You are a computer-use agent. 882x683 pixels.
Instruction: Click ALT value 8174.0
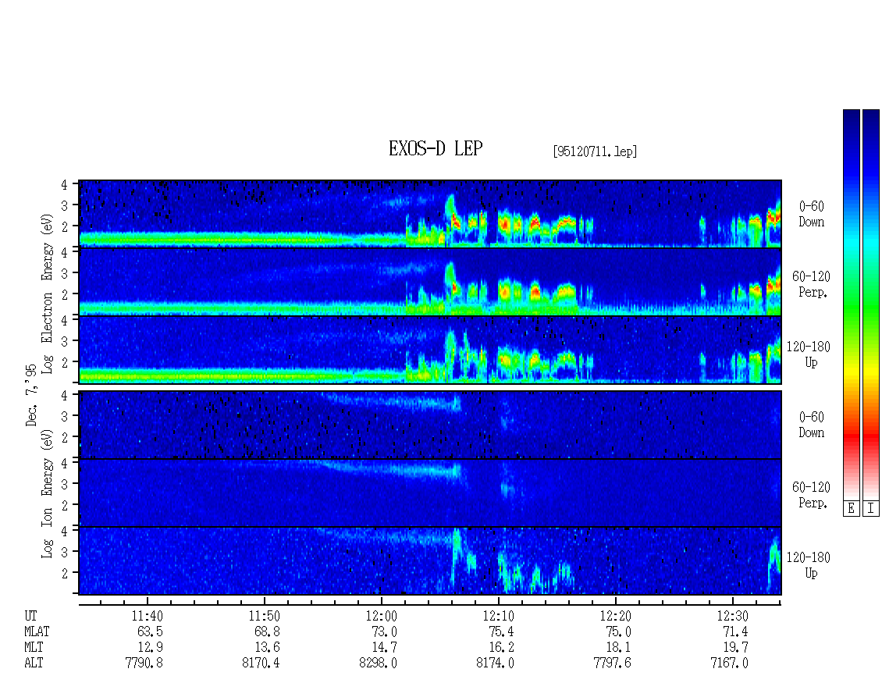click(495, 663)
